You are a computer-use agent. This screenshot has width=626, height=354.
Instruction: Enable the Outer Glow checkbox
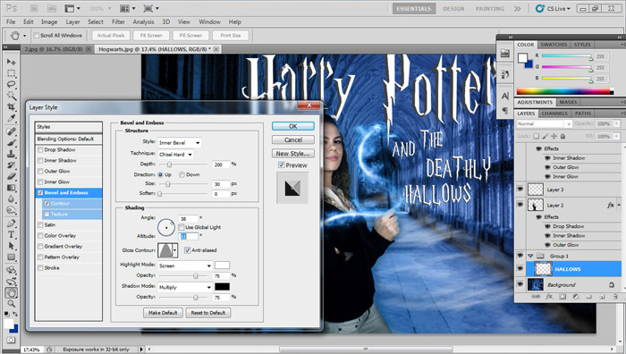click(x=40, y=172)
